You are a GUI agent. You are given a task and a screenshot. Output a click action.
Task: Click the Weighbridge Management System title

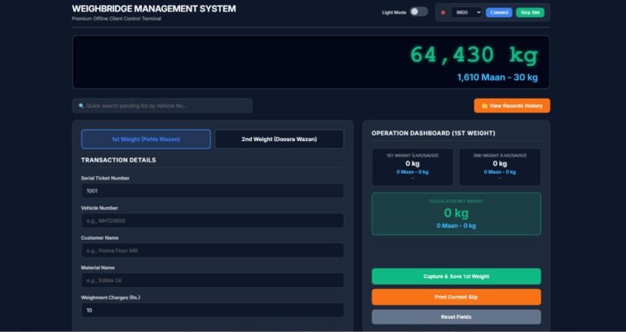(x=154, y=8)
